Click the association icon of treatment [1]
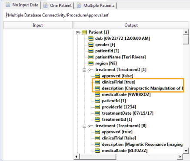The height and width of the screenshot is (161, 190). coord(91,70)
